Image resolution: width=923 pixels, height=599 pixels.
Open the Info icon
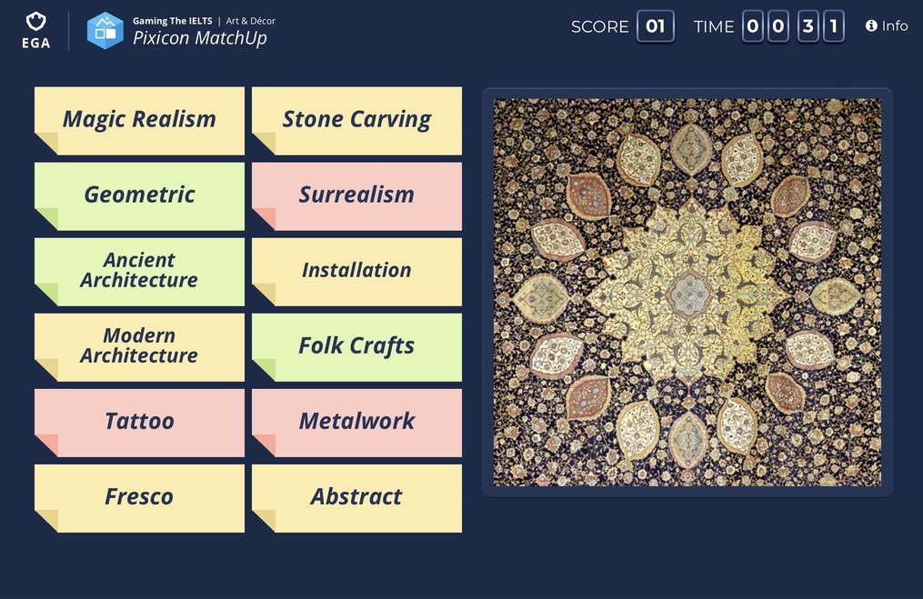(871, 25)
